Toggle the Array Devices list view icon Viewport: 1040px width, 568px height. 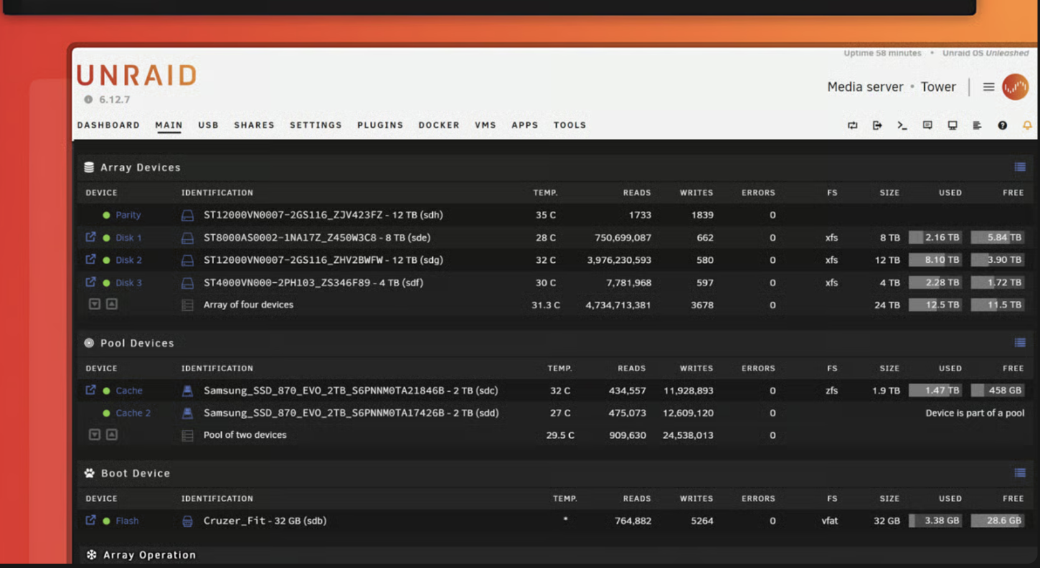1019,167
